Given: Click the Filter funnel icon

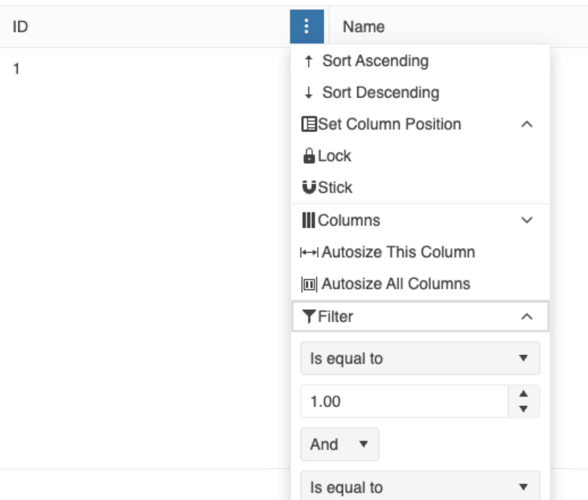Looking at the screenshot, I should click(309, 317).
